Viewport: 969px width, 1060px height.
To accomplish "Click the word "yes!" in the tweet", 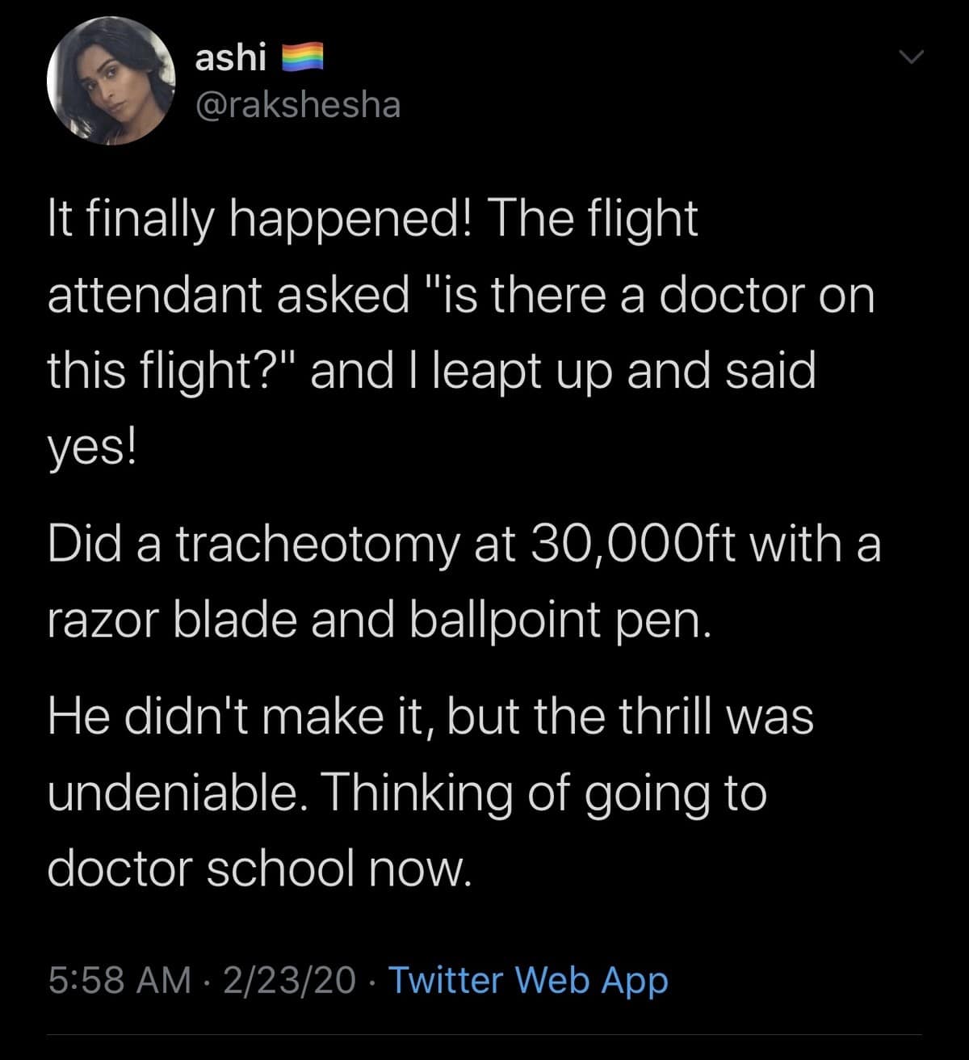I will [92, 447].
